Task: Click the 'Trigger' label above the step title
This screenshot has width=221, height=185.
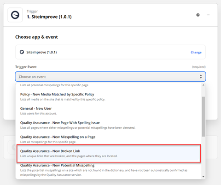Action: coord(32,11)
